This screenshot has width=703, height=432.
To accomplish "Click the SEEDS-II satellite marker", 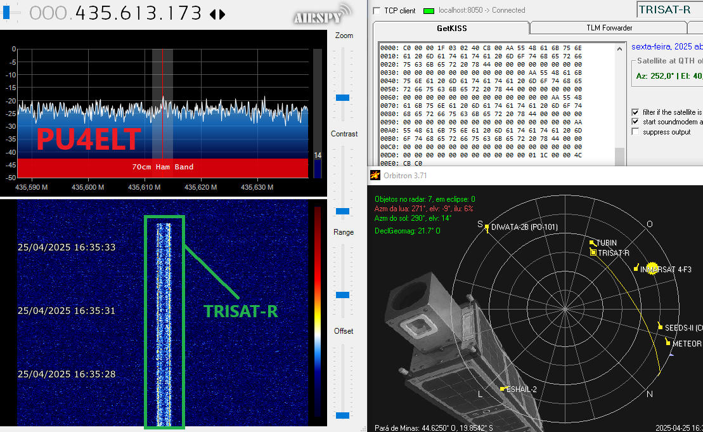I will coord(660,328).
